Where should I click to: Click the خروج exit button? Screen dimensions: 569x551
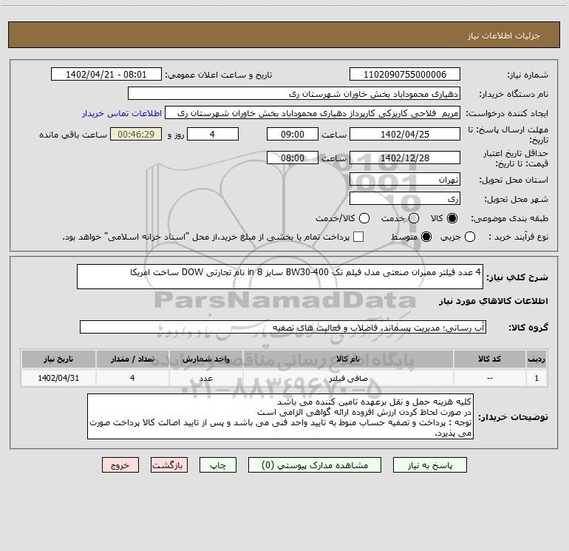point(120,465)
